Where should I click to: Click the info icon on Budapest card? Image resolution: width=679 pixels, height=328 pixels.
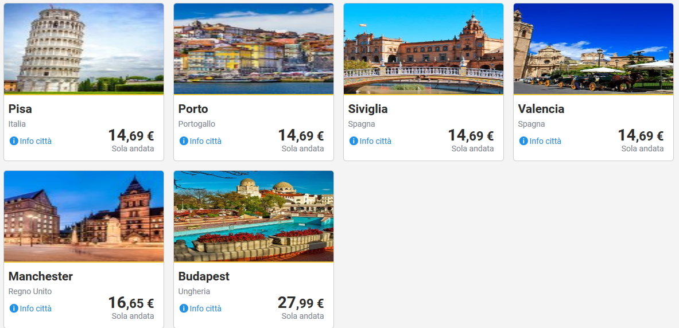pyautogui.click(x=184, y=309)
